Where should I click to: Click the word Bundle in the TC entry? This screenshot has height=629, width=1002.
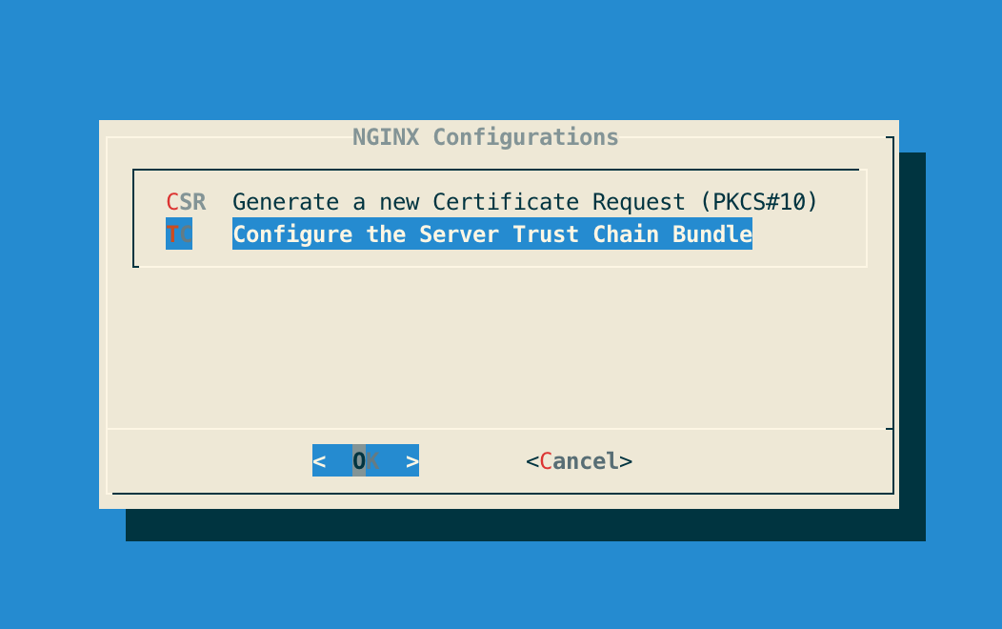712,234
